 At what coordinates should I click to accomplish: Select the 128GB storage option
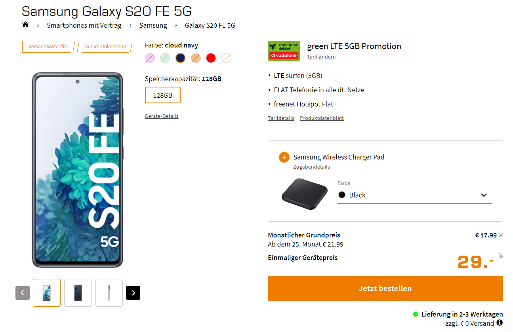(x=162, y=95)
